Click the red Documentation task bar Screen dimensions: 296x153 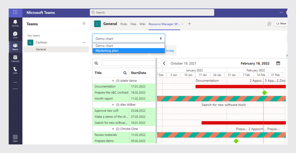(241, 87)
